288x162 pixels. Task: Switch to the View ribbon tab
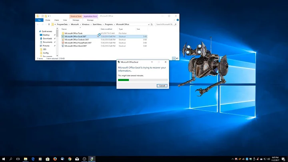[x=65, y=20]
